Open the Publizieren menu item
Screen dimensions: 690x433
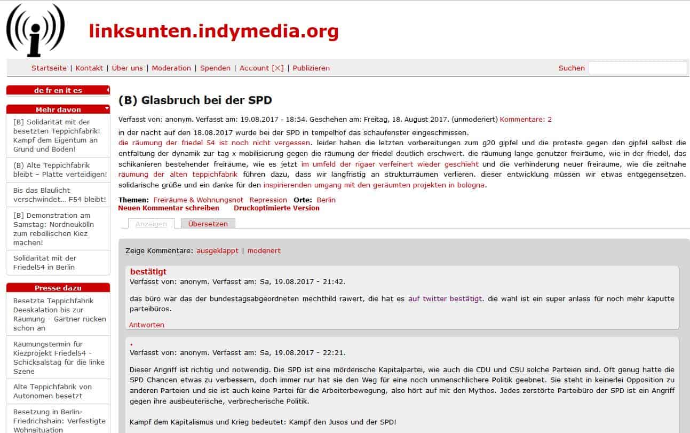311,68
